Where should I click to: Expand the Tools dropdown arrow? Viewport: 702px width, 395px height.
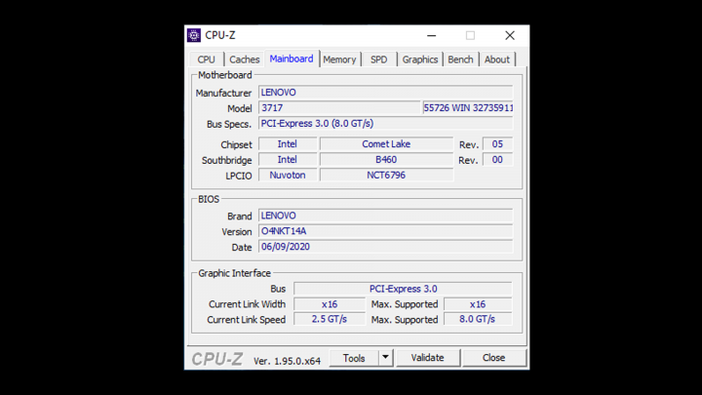[x=385, y=358]
